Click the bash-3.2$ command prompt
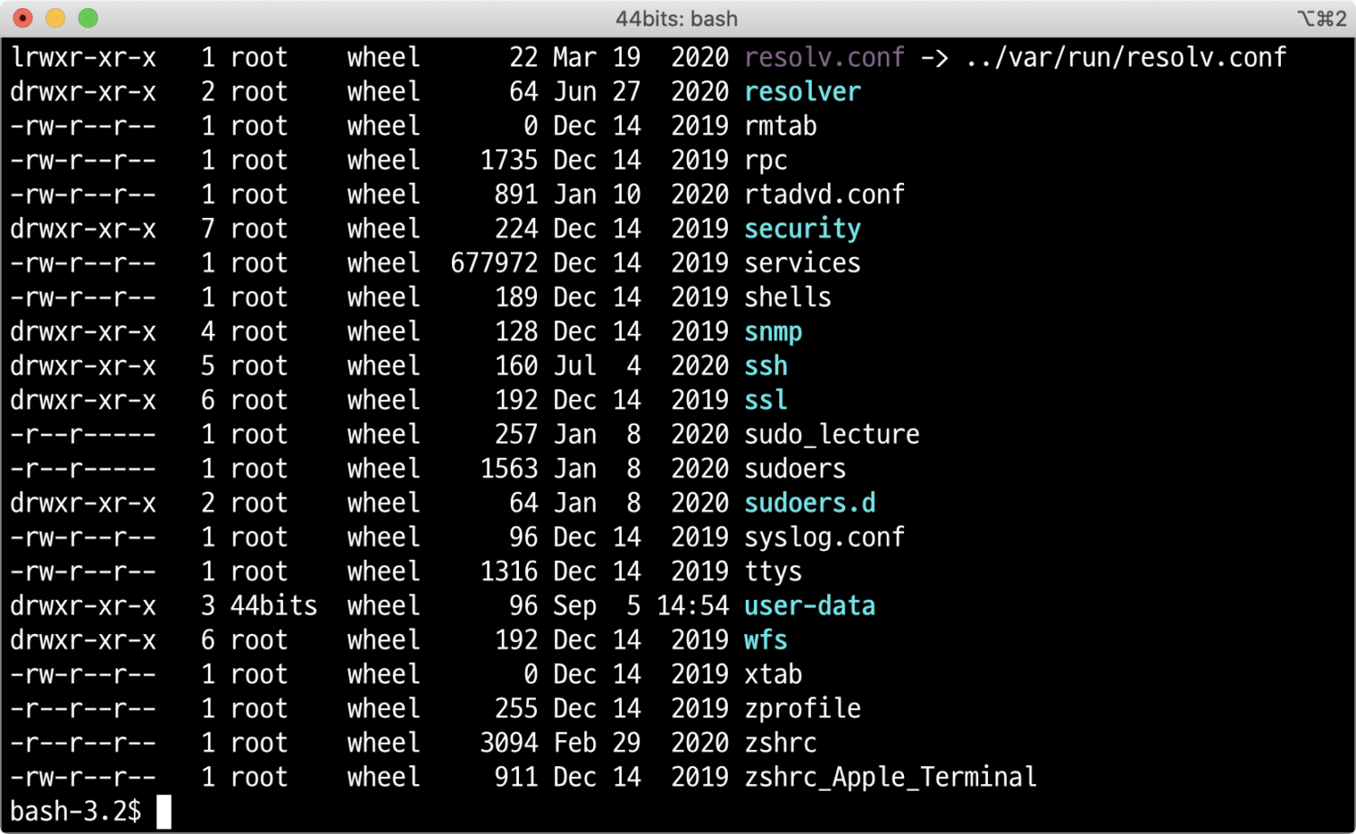Image resolution: width=1356 pixels, height=834 pixels. (x=76, y=811)
